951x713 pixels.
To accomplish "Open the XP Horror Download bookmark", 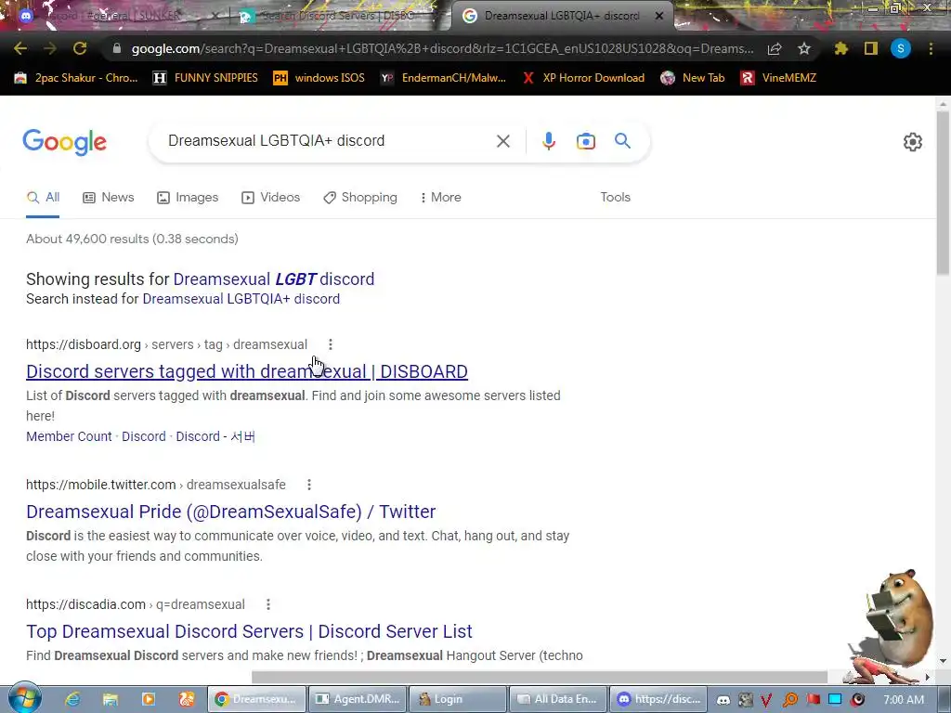I will pos(583,78).
